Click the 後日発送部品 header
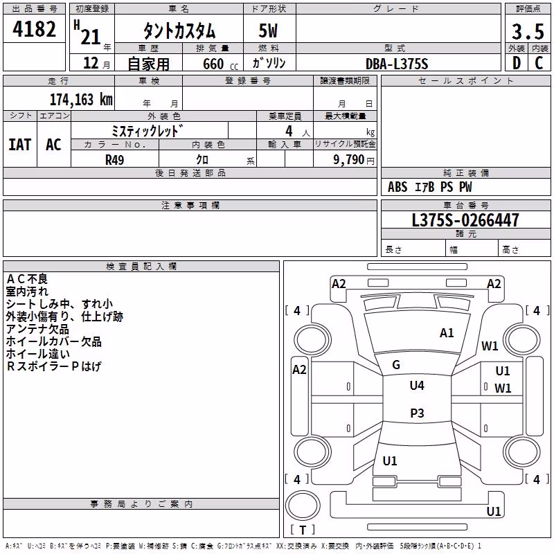The image size is (554, 554). (x=190, y=172)
